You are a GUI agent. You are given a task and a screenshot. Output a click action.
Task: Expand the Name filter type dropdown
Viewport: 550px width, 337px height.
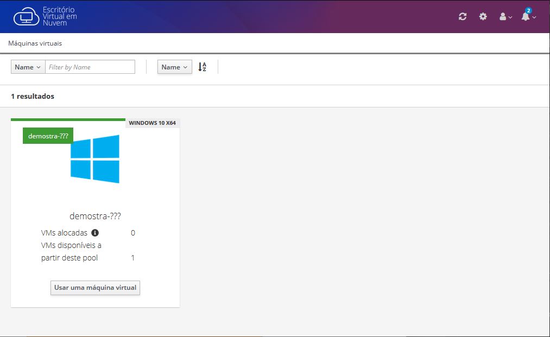(x=28, y=67)
